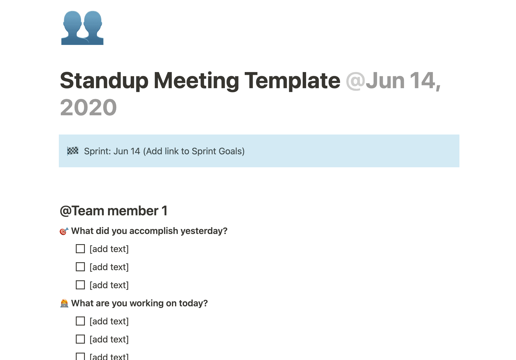Click the dart target emoji before yesterday's question

click(x=64, y=231)
